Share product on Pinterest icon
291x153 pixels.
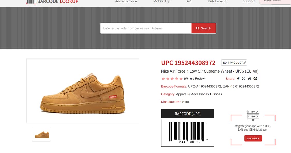[x=255, y=79]
